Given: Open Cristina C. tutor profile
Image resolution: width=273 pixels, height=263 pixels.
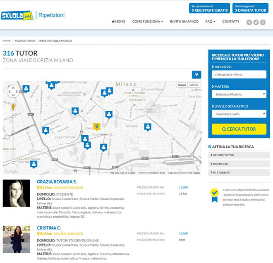Looking at the screenshot, I should click(49, 228).
